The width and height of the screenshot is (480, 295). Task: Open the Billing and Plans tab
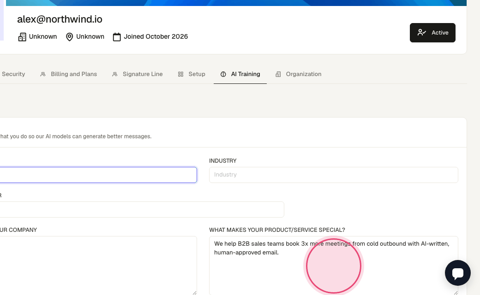click(69, 74)
